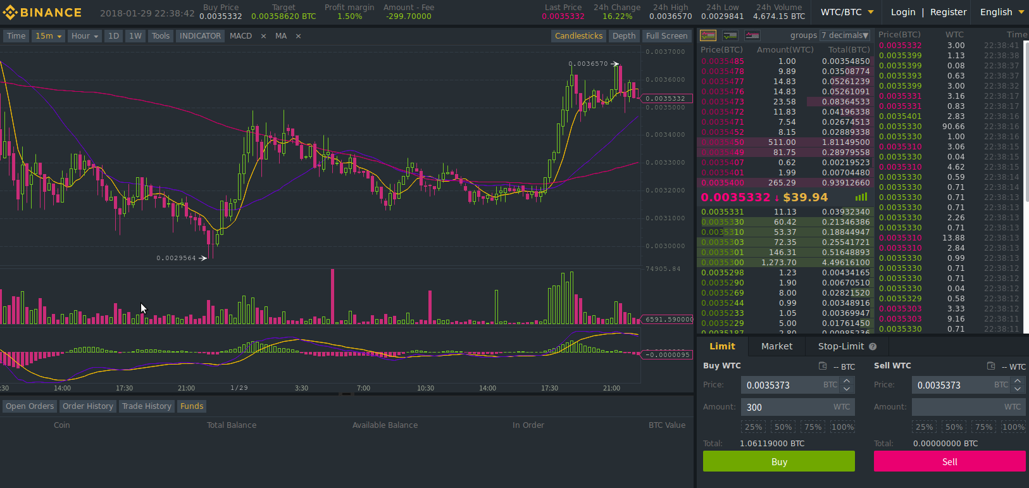This screenshot has height=488, width=1029.
Task: Select the 1D chart interval
Action: pos(113,36)
